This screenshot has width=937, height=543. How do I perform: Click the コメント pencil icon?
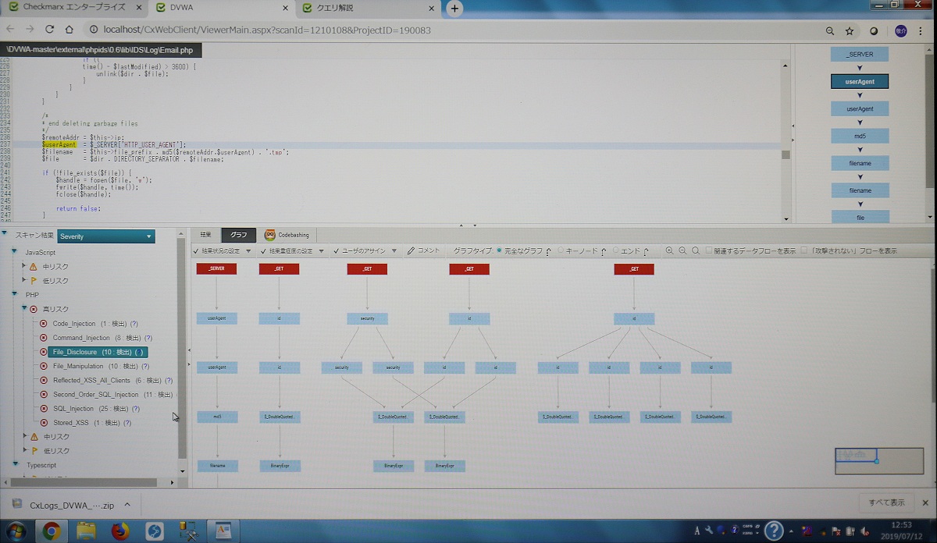411,251
